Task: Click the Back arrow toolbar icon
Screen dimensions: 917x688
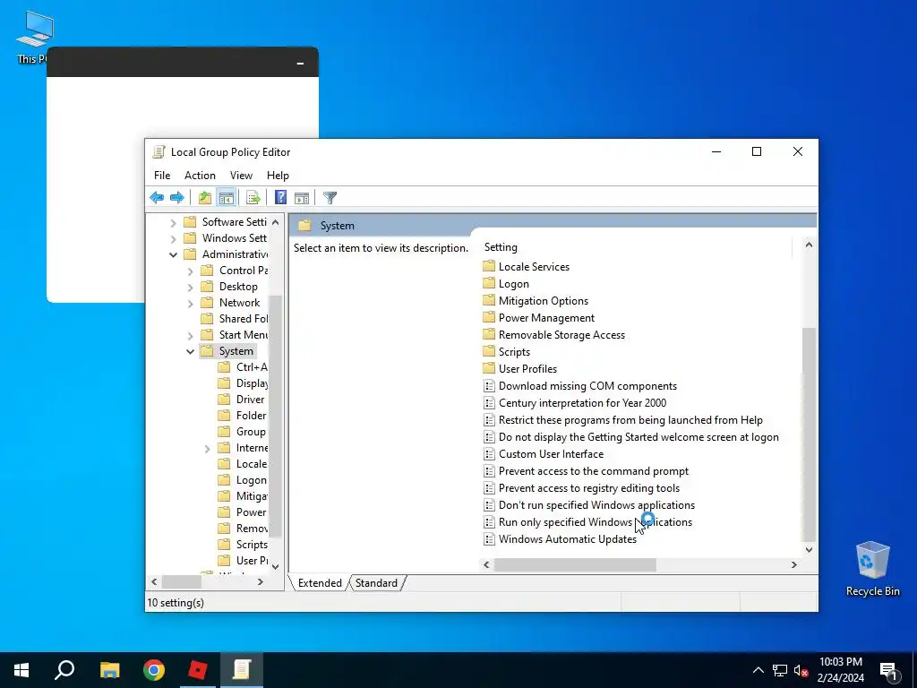Action: tap(157, 198)
